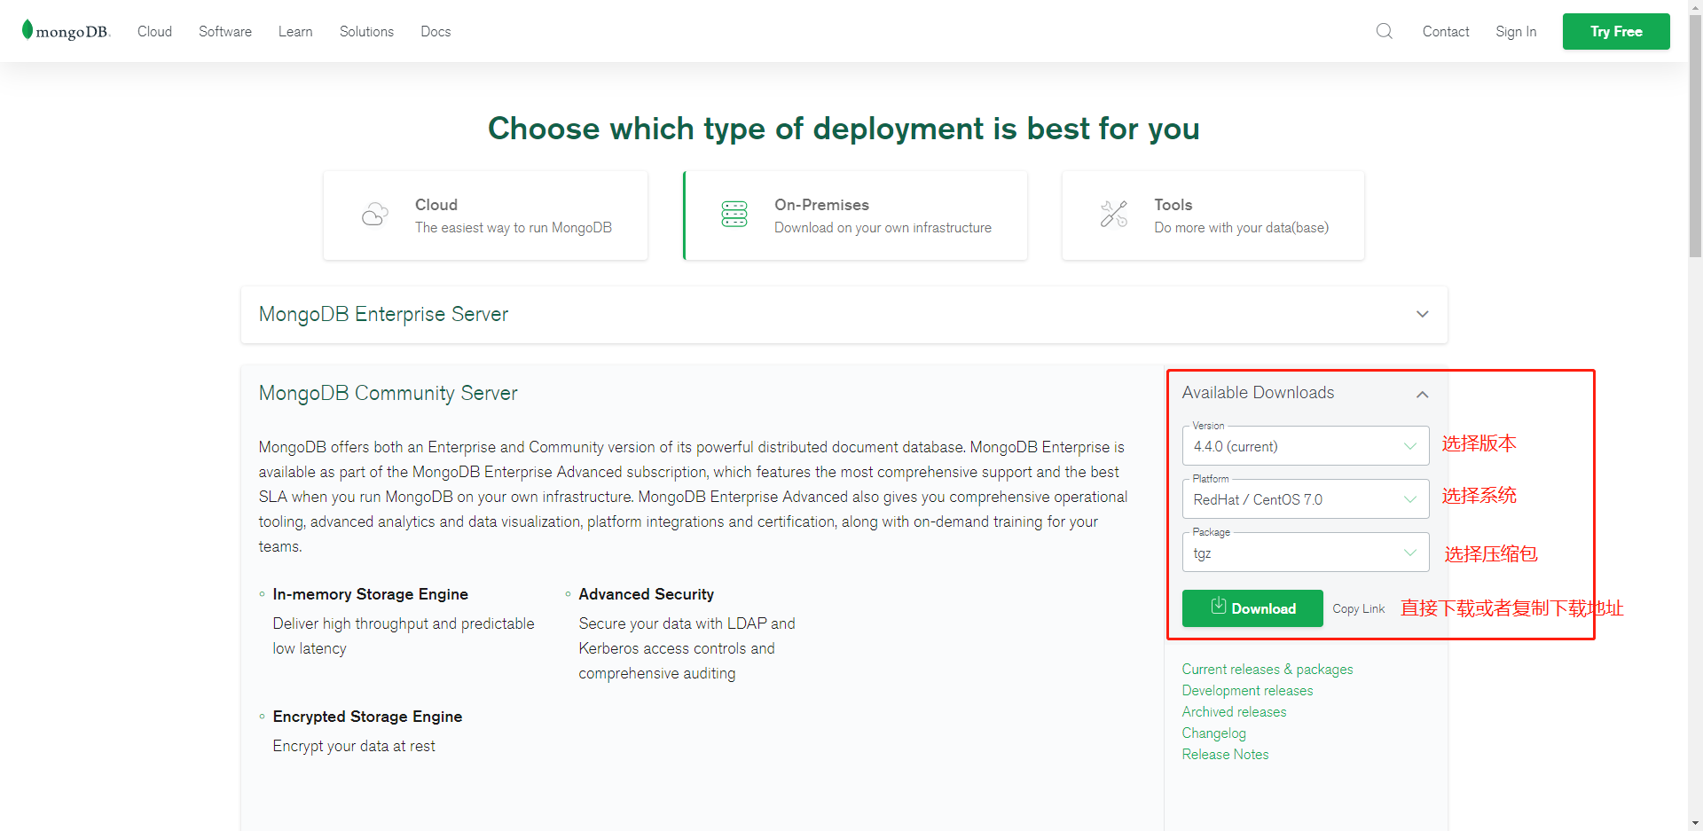This screenshot has height=831, width=1703.
Task: Click the download arrow icon on Download button
Action: tap(1219, 606)
